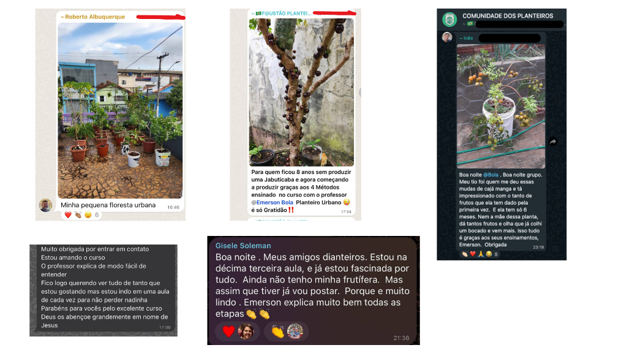Open the cajá manga plant photo
Screen dimensions: 627x353
click(x=501, y=106)
